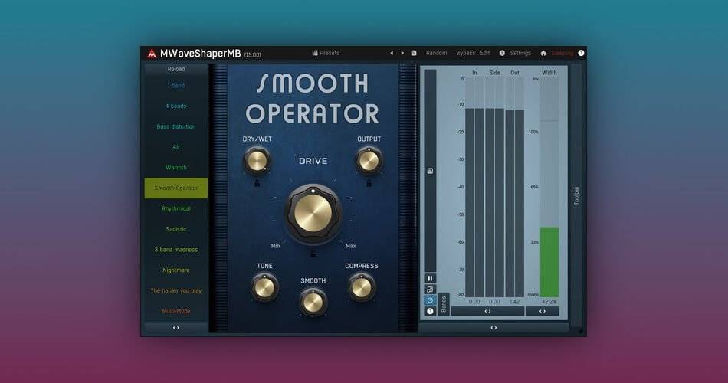The width and height of the screenshot is (728, 383).
Task: Open the Presets menu
Action: click(x=330, y=53)
